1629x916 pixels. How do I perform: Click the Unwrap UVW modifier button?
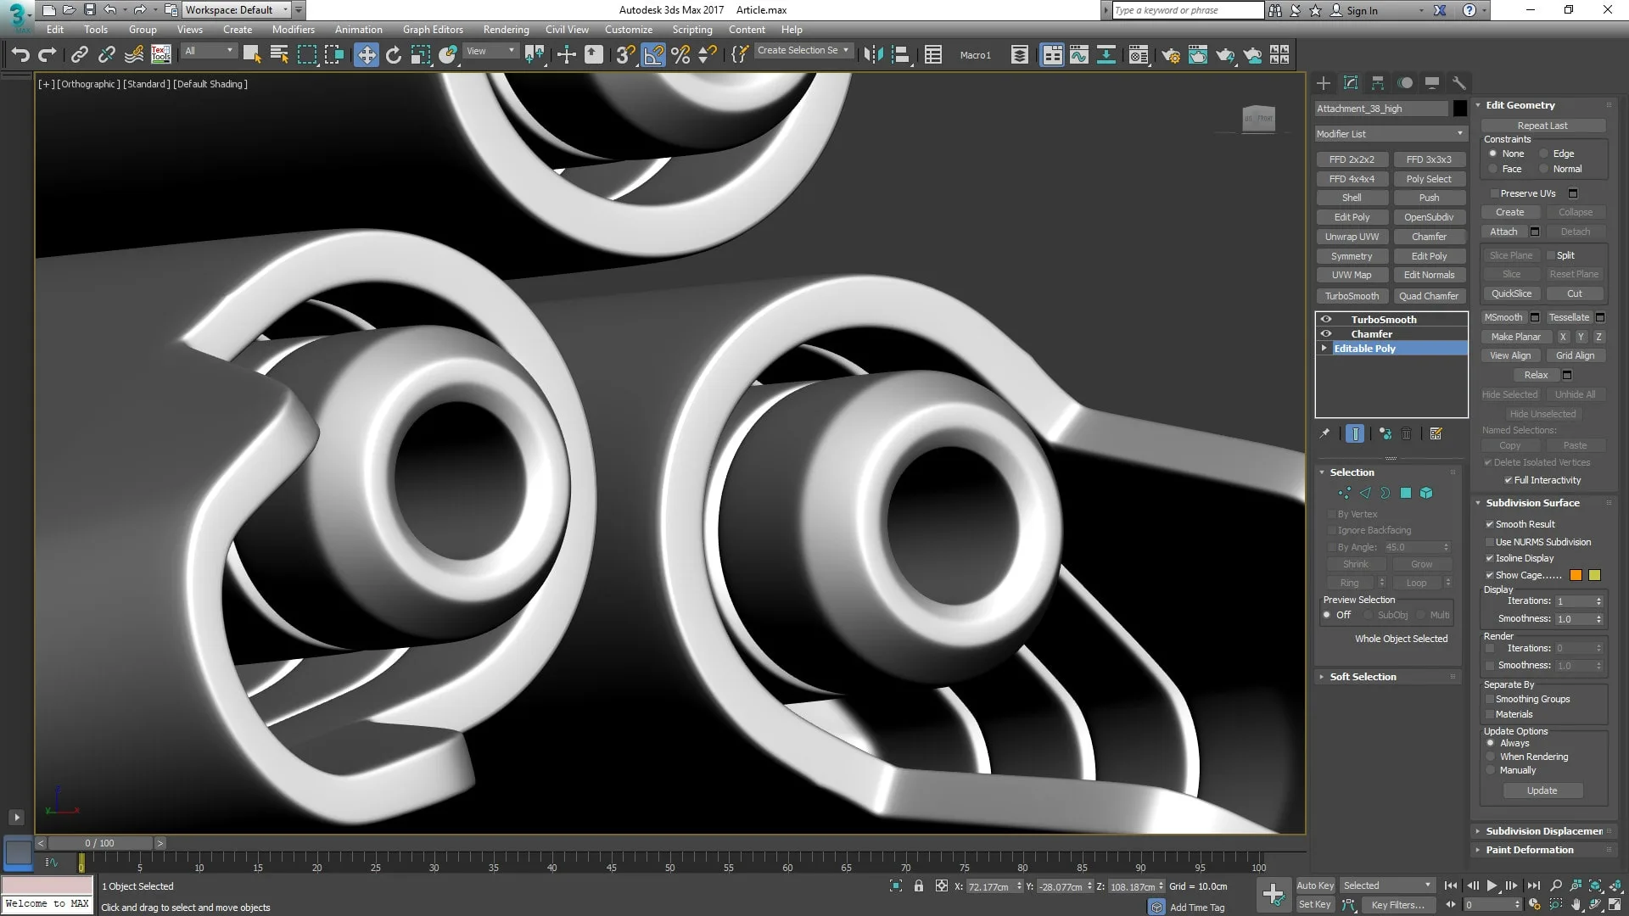pos(1352,236)
